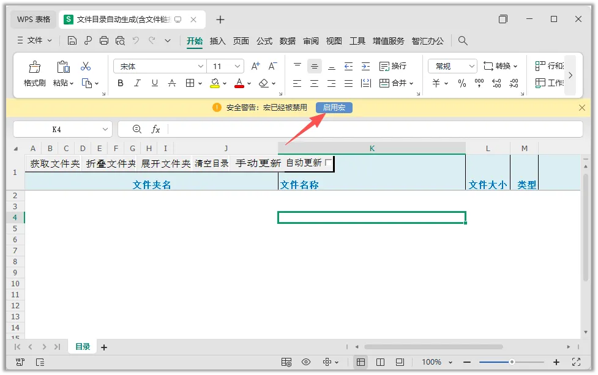Click the 启用宏 button

point(334,108)
